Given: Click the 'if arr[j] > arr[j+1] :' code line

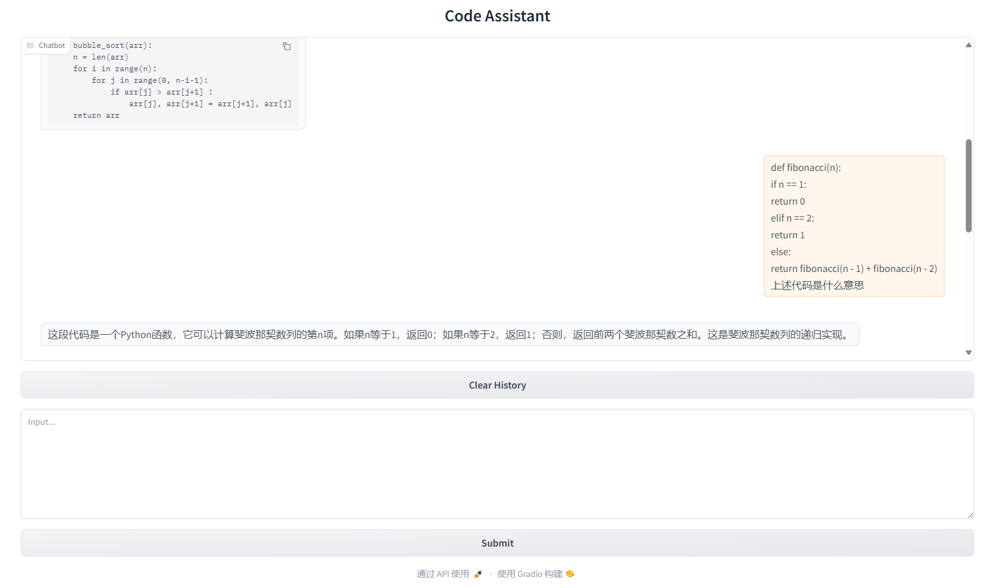Looking at the screenshot, I should tap(161, 92).
